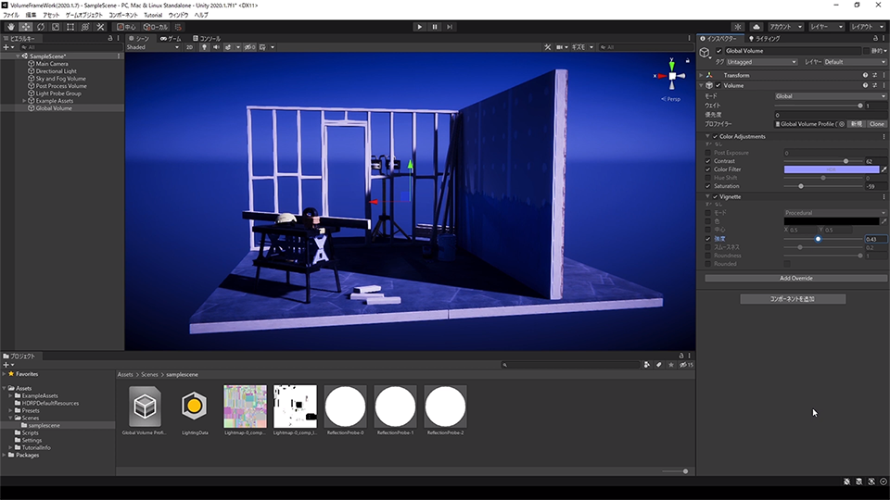Click the Add Override button

click(x=795, y=278)
